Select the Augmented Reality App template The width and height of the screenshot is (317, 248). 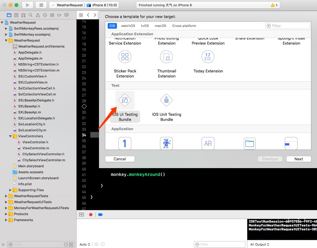(x=208, y=143)
